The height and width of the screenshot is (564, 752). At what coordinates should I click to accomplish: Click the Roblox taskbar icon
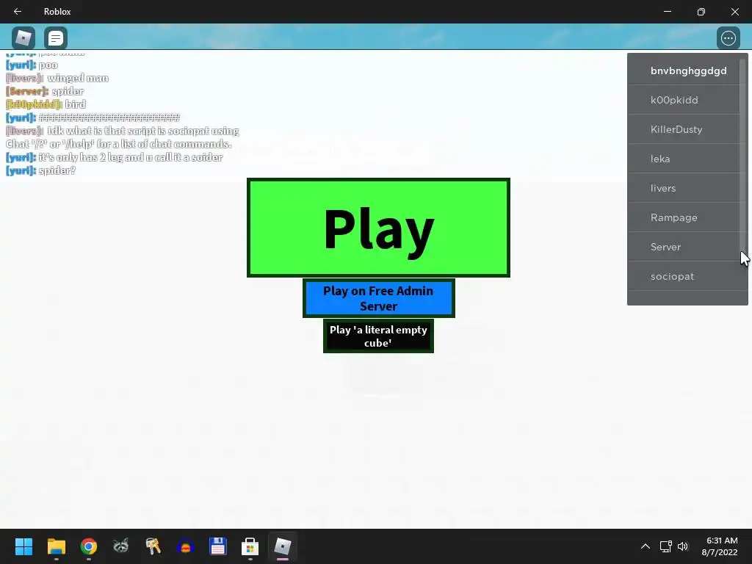(283, 546)
